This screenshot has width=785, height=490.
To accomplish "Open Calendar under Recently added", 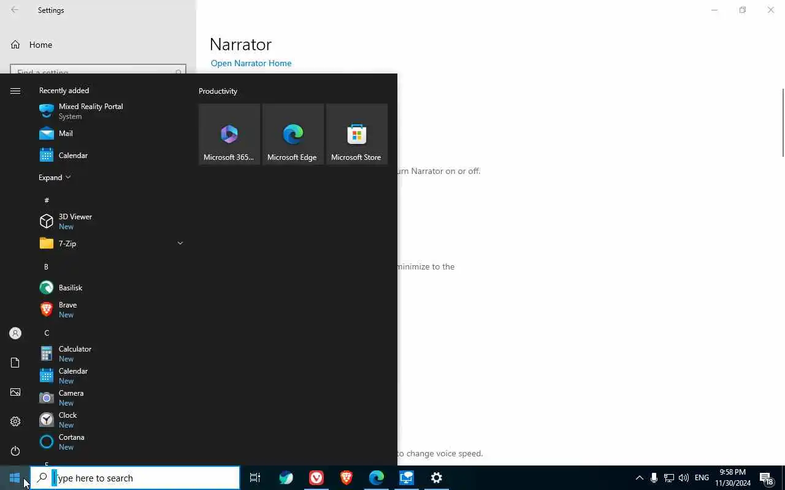I will click(110, 155).
